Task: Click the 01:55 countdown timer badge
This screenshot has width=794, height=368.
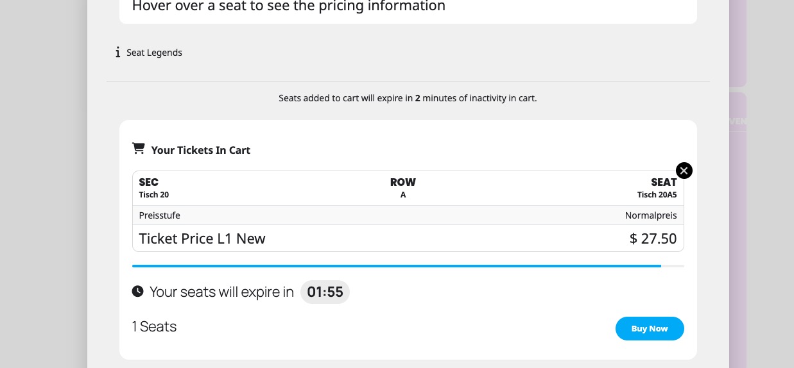Action: click(x=325, y=292)
